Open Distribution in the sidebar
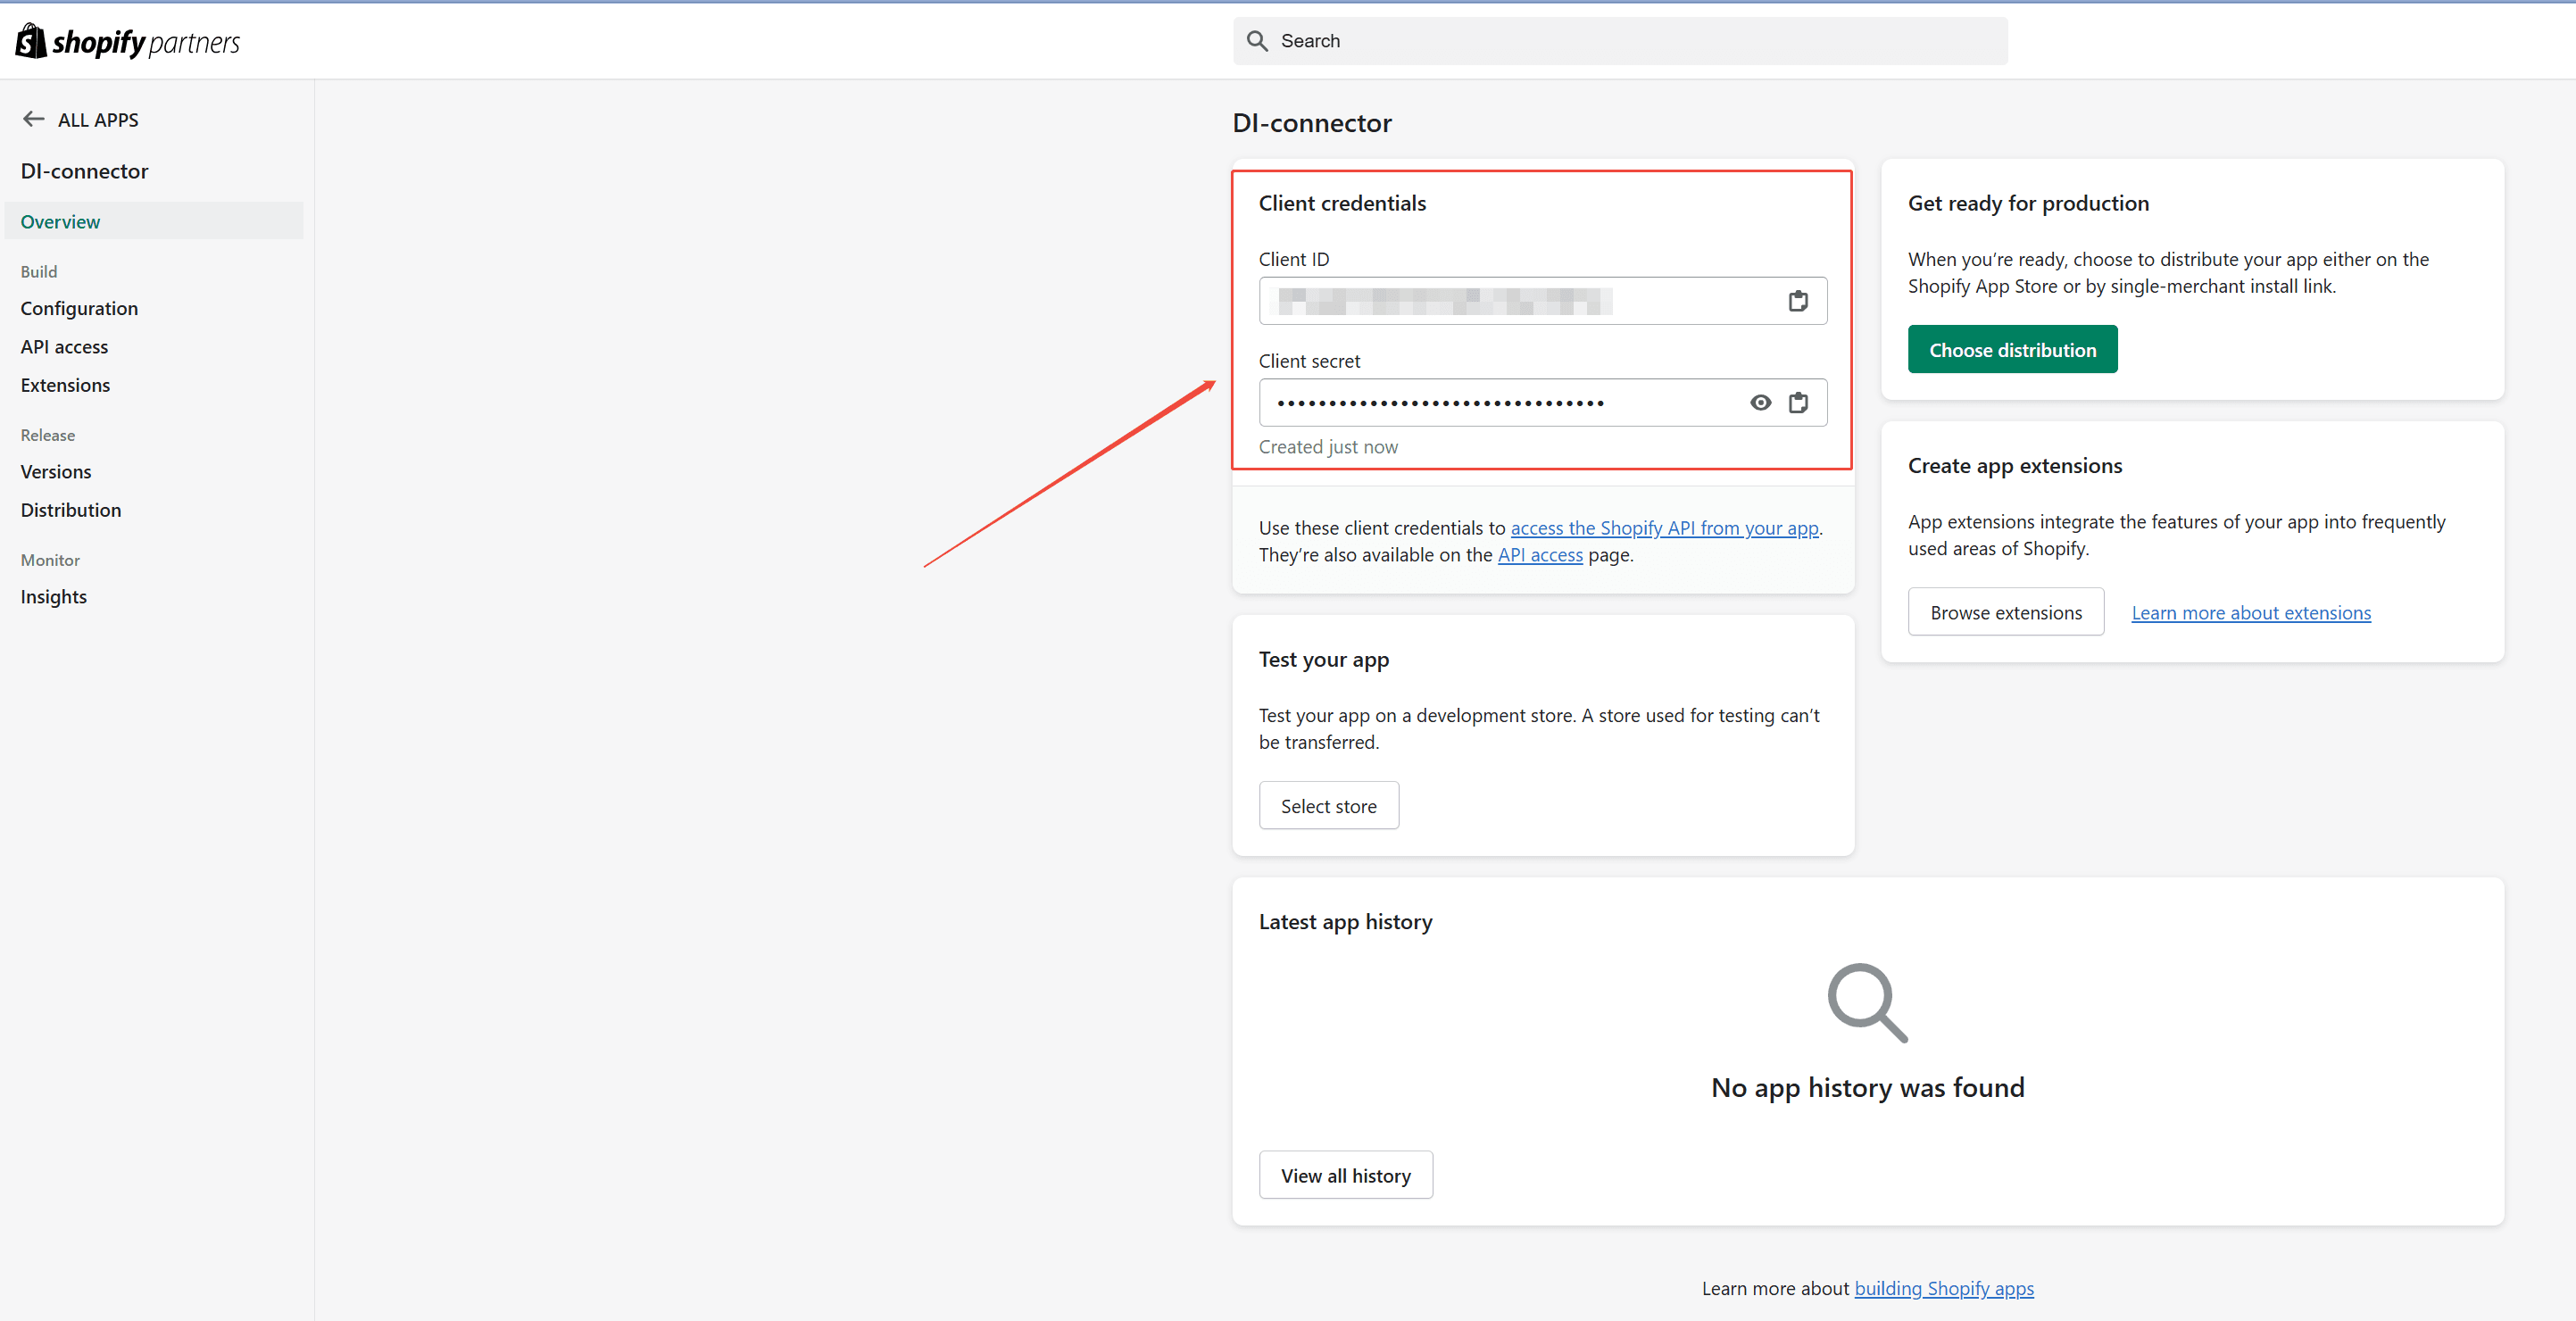 [x=71, y=510]
